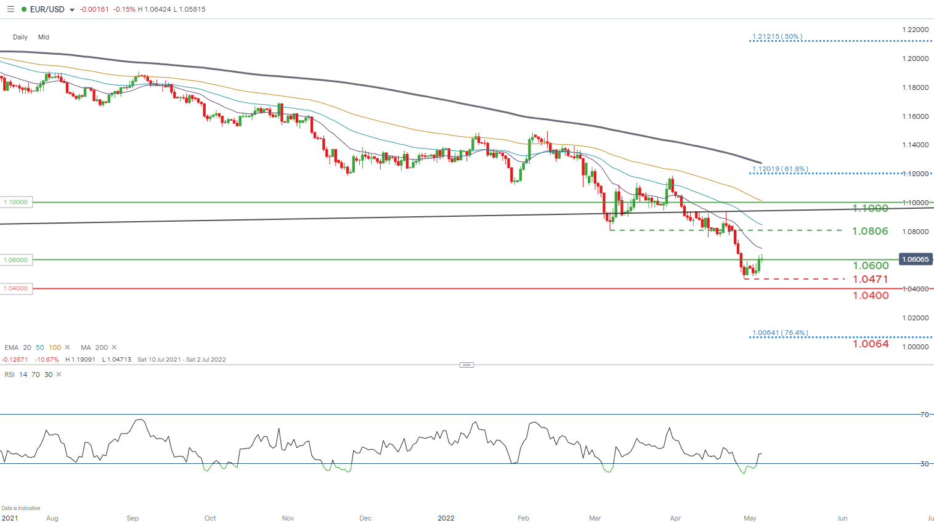The image size is (934, 523).
Task: Click the 1.0806 green annotation text
Action: click(870, 231)
